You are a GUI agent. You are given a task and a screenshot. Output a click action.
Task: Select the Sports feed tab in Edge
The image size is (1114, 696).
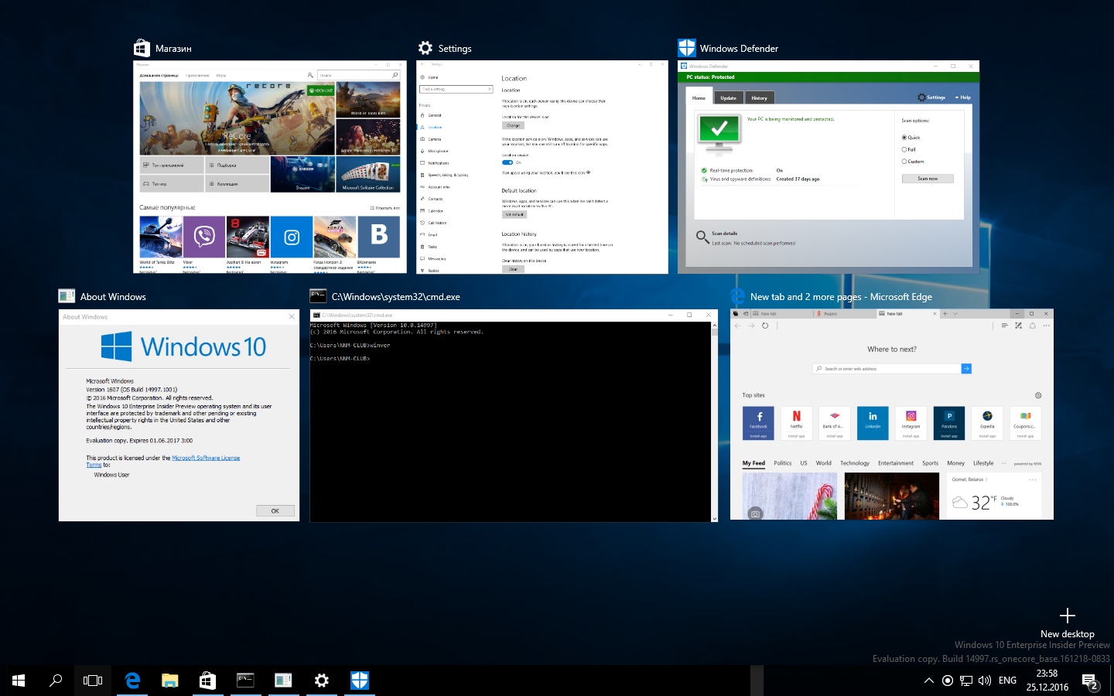(930, 463)
